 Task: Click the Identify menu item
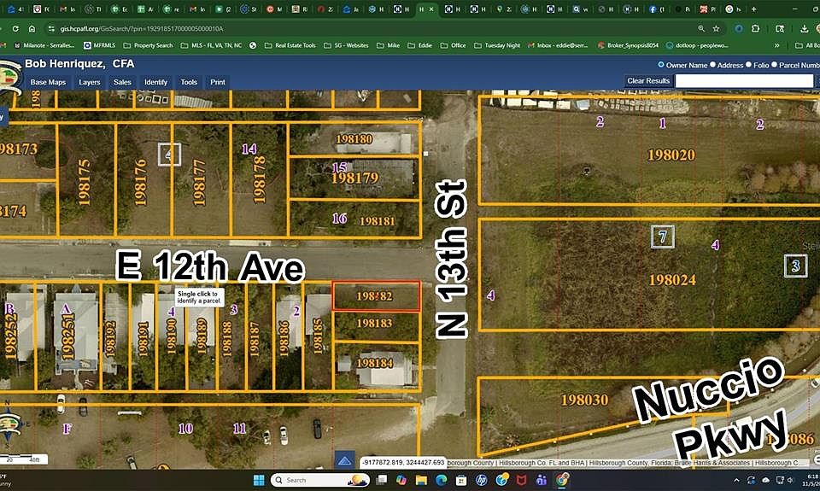155,82
